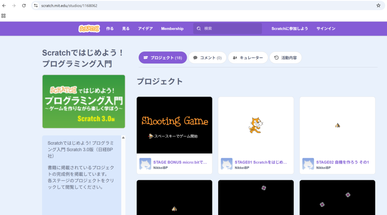Bookmark page with the star icon
387x215 pixels.
(378, 6)
